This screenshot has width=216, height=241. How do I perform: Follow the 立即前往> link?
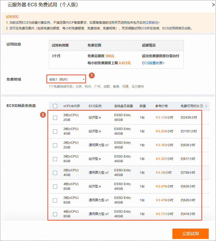(153, 23)
